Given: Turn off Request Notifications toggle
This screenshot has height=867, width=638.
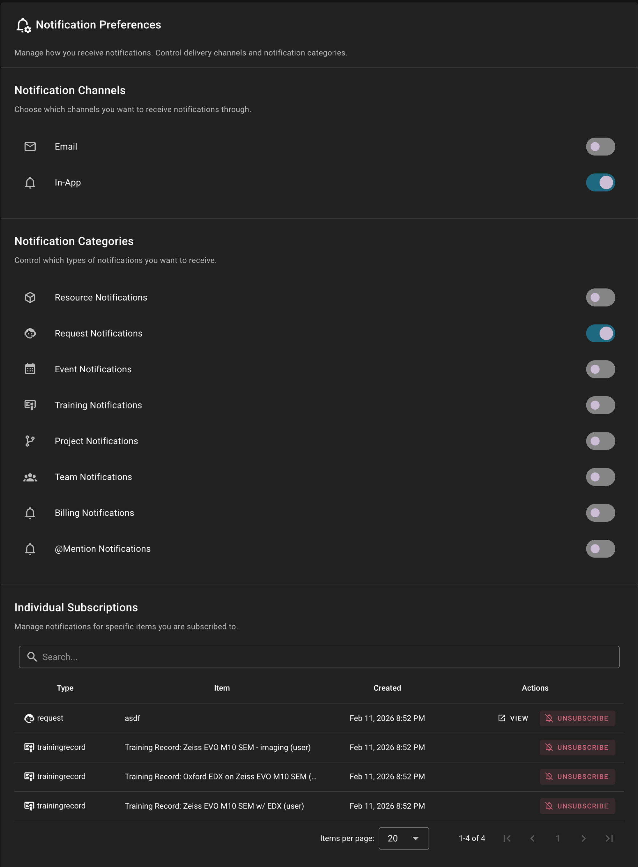Looking at the screenshot, I should [601, 333].
